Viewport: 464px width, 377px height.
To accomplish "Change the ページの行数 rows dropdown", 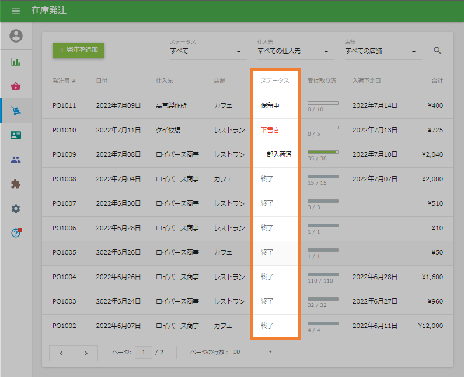I will 253,352.
